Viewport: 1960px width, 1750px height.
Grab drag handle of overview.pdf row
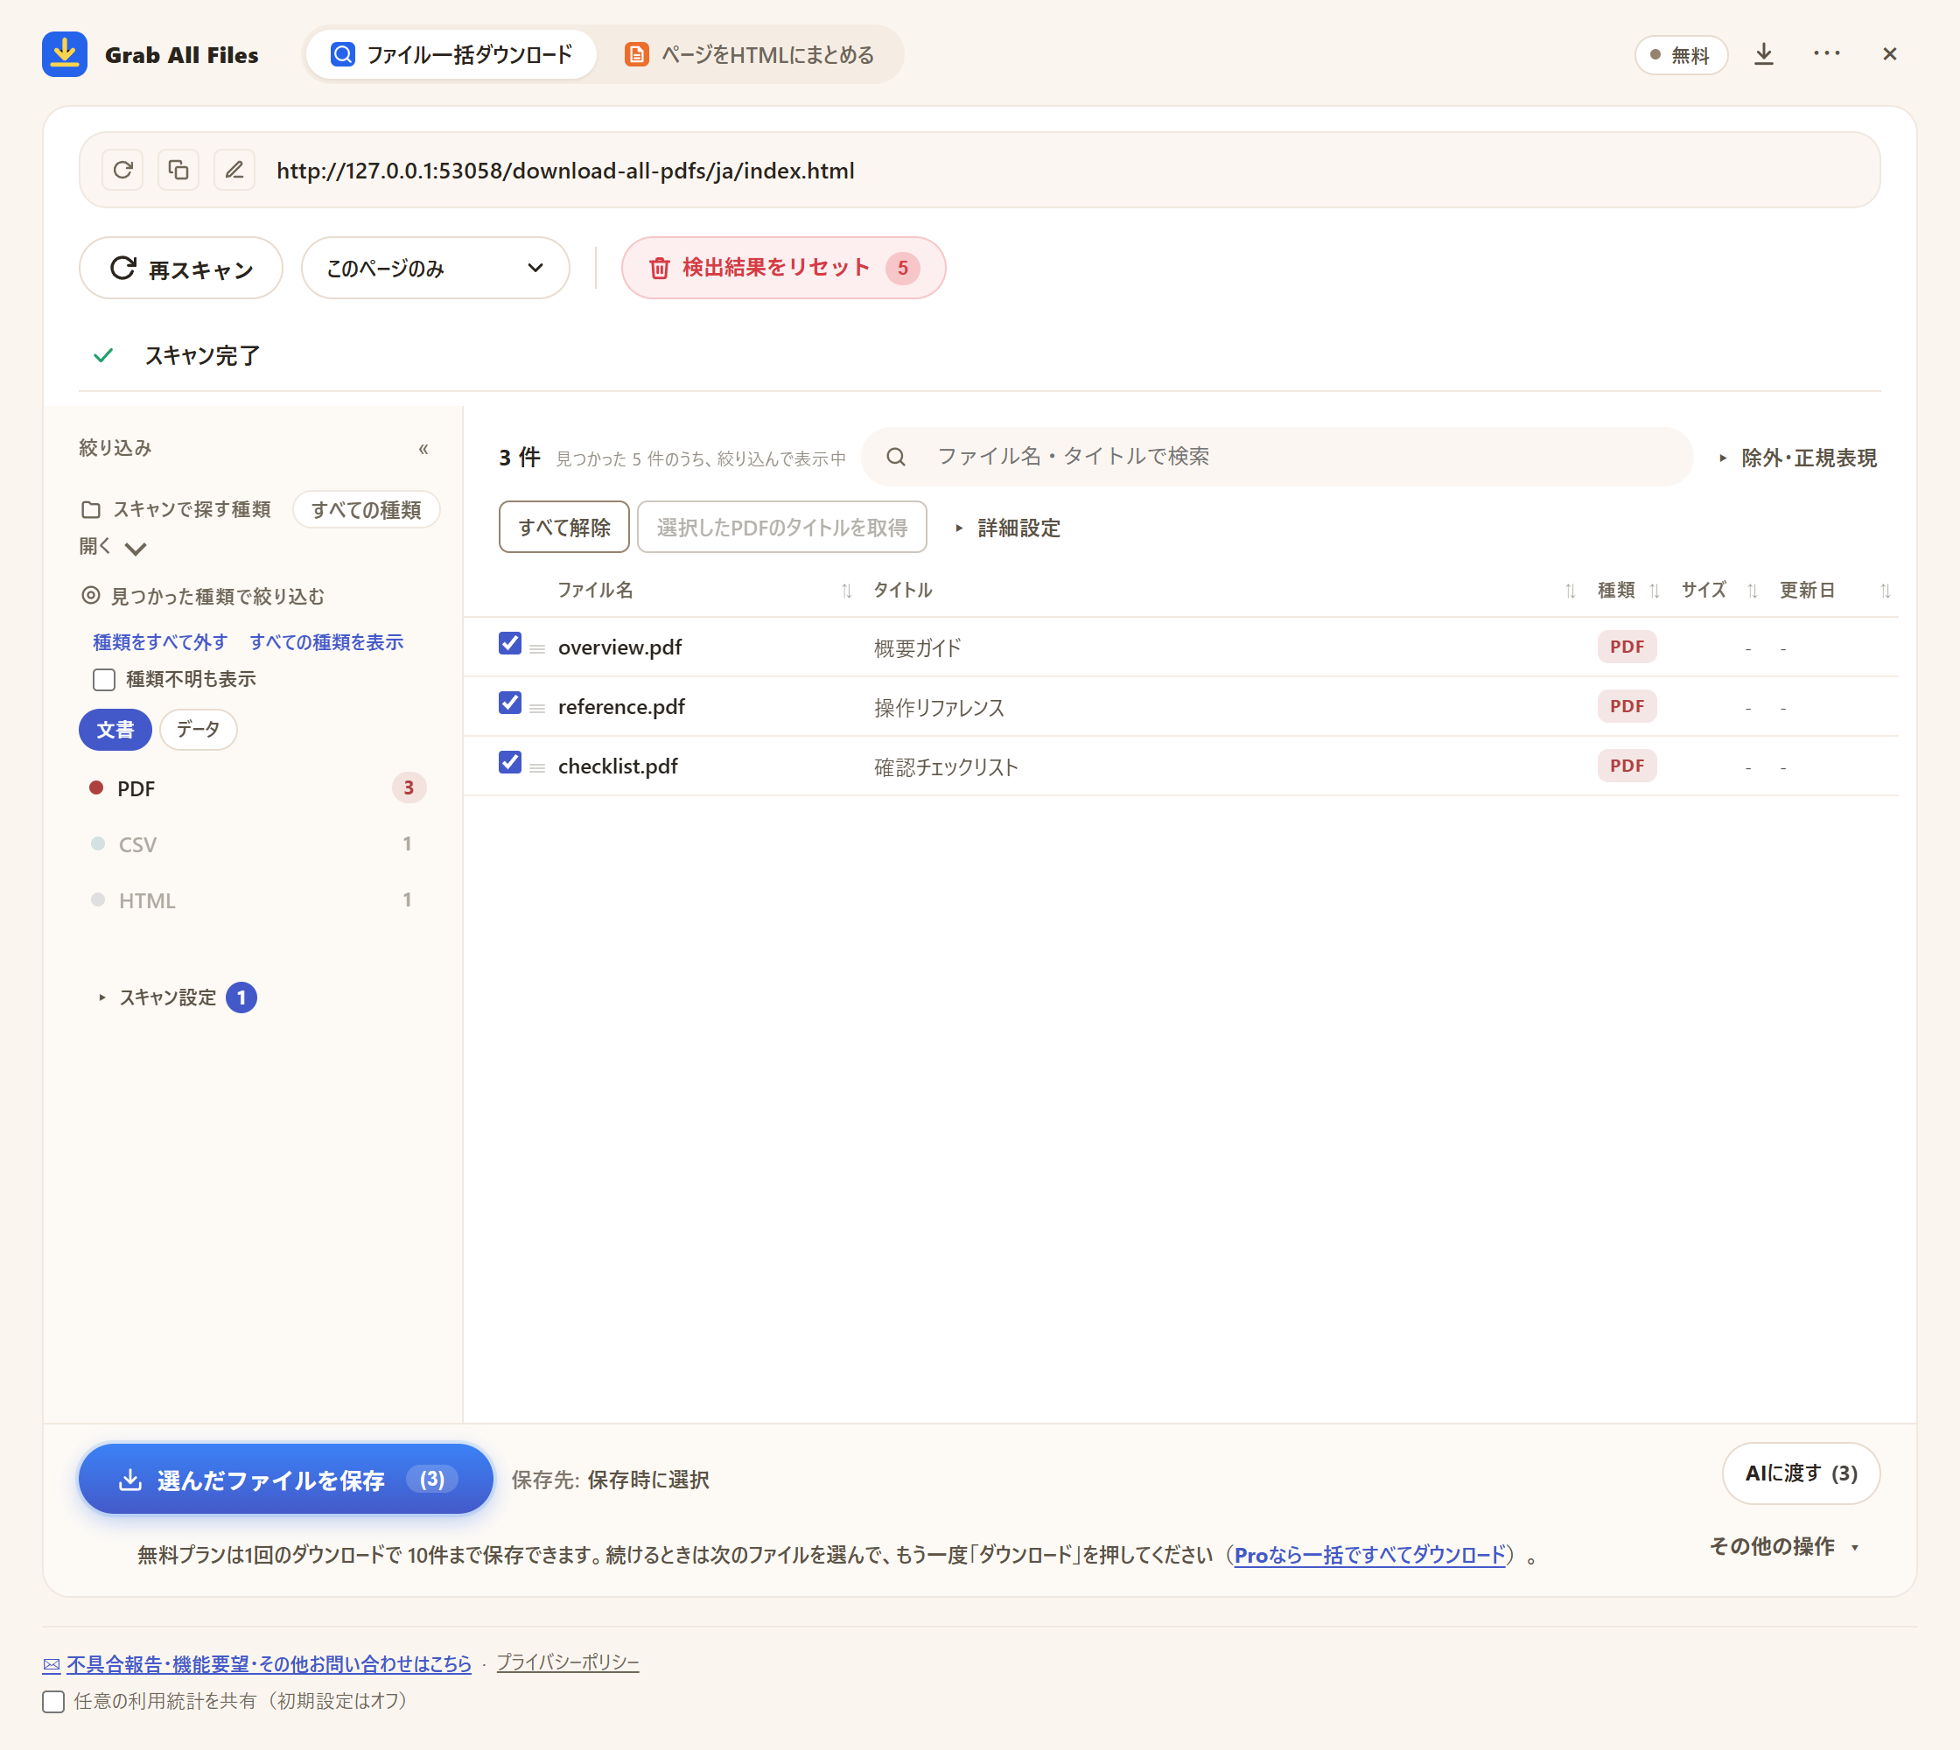[537, 649]
